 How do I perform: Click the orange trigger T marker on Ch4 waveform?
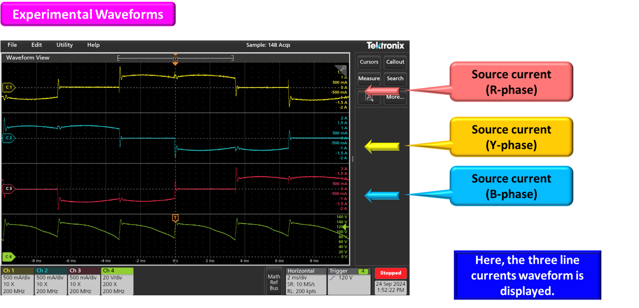(175, 218)
